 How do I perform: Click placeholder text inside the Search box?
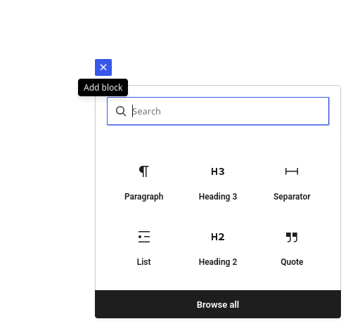pyautogui.click(x=147, y=111)
